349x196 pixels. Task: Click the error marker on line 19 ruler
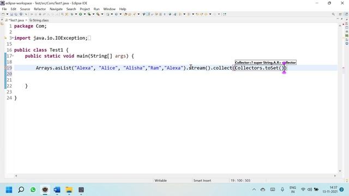click(5, 68)
